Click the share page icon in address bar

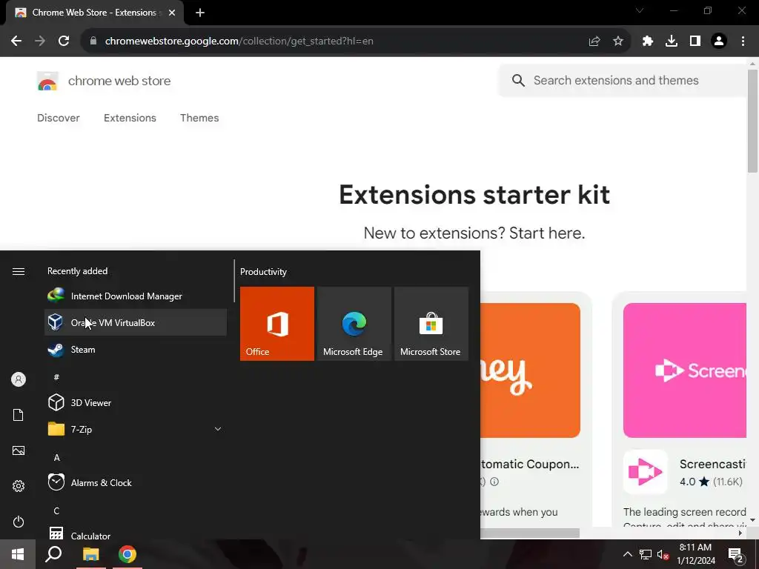click(594, 41)
